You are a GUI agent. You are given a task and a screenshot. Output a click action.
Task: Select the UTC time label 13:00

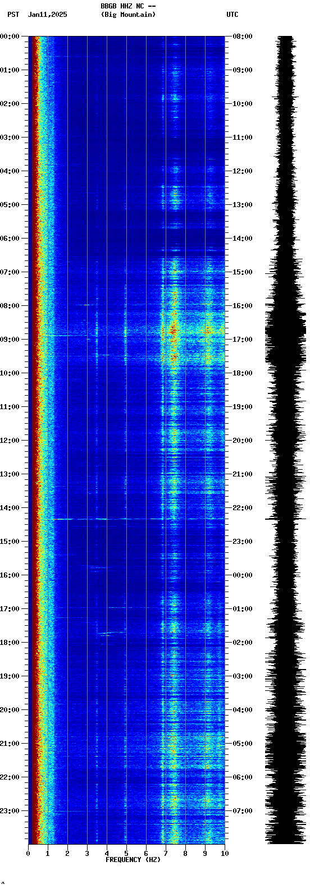(x=243, y=205)
